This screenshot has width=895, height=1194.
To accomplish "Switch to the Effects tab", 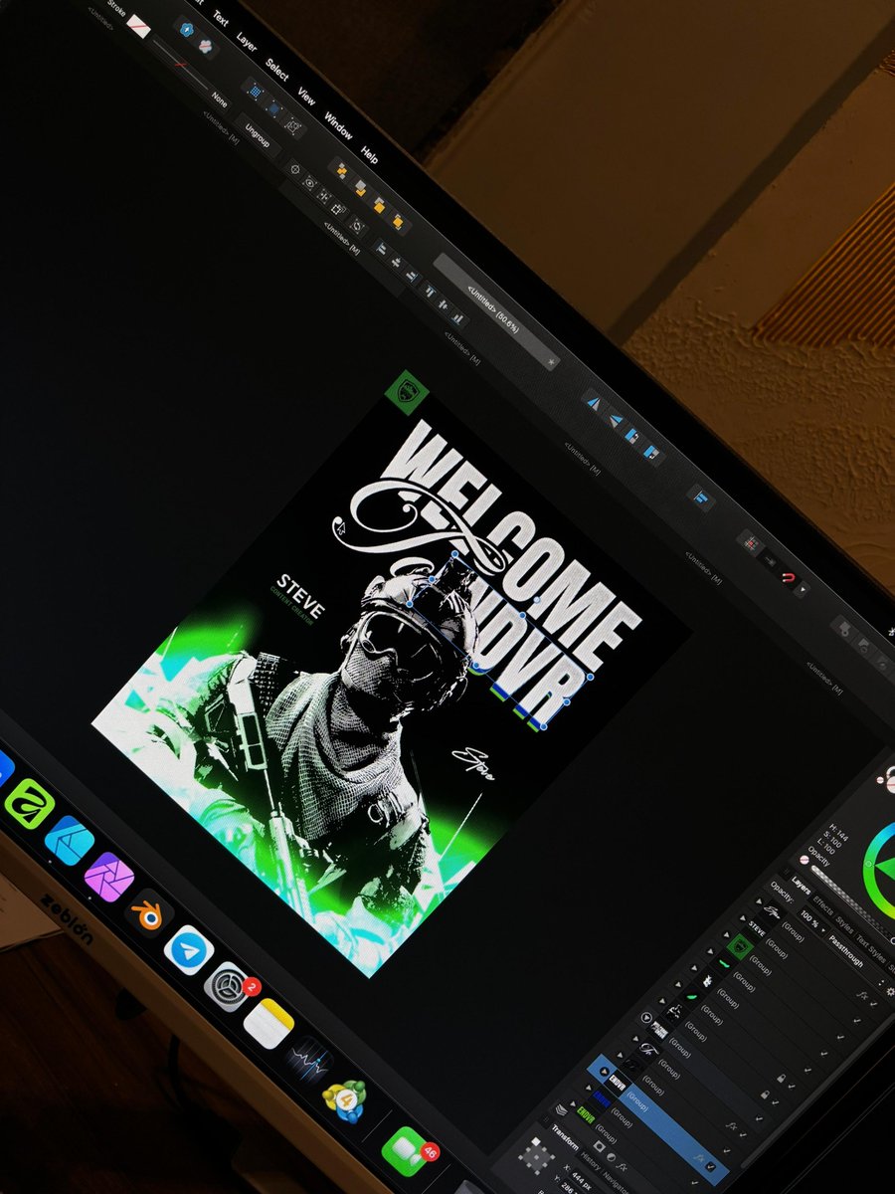I will [823, 906].
